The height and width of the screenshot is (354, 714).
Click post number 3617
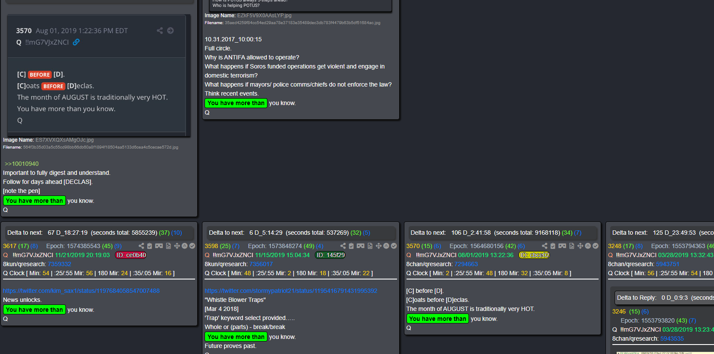coord(9,246)
